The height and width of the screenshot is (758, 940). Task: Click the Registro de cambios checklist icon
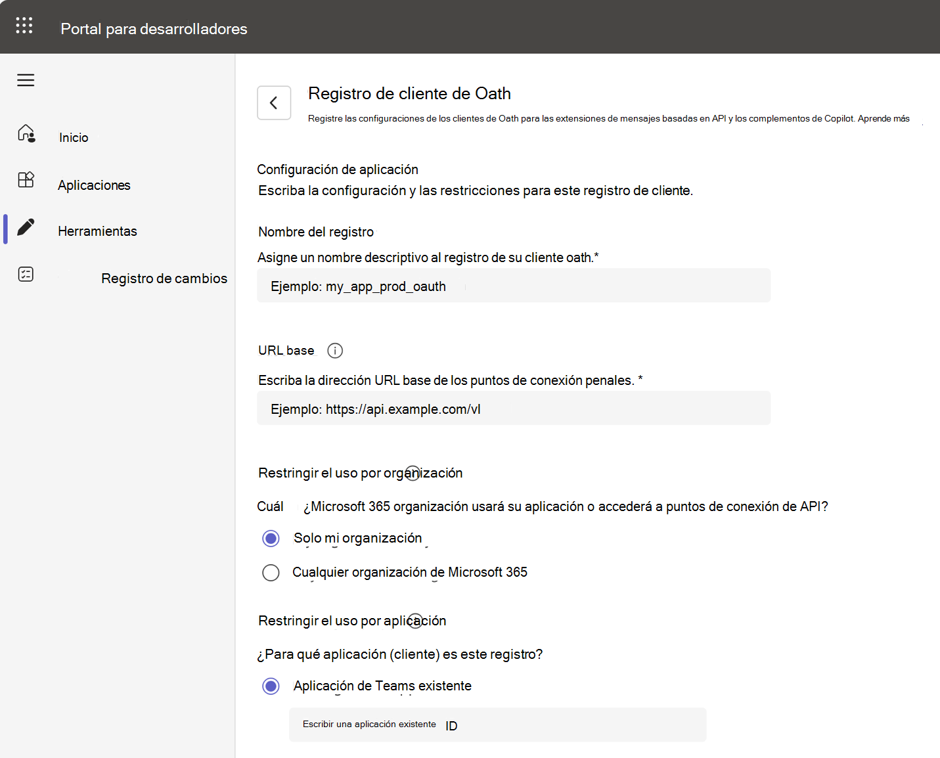pos(26,274)
